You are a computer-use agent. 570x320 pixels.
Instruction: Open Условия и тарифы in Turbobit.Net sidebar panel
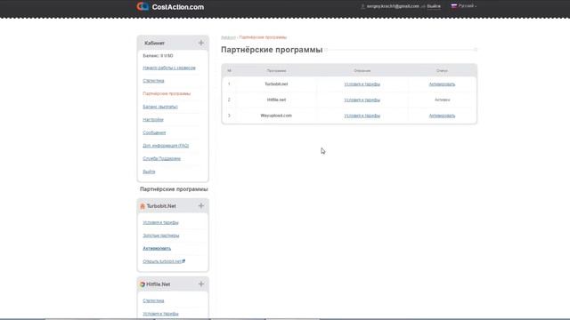(x=160, y=222)
